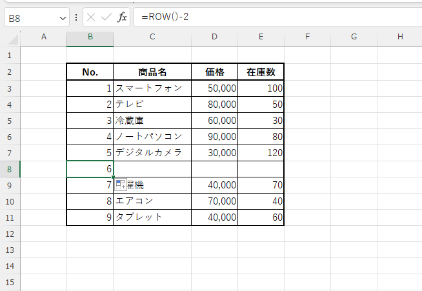Select the テレビ cell
The width and height of the screenshot is (422, 291).
[x=152, y=105]
